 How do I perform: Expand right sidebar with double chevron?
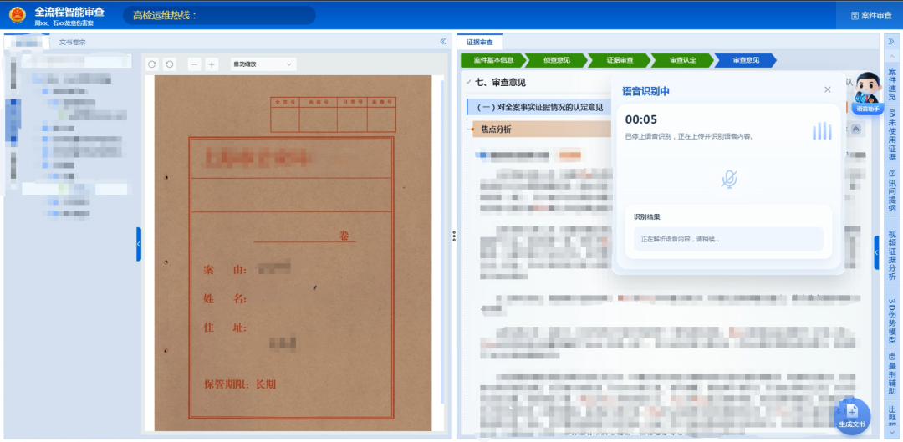coord(891,41)
